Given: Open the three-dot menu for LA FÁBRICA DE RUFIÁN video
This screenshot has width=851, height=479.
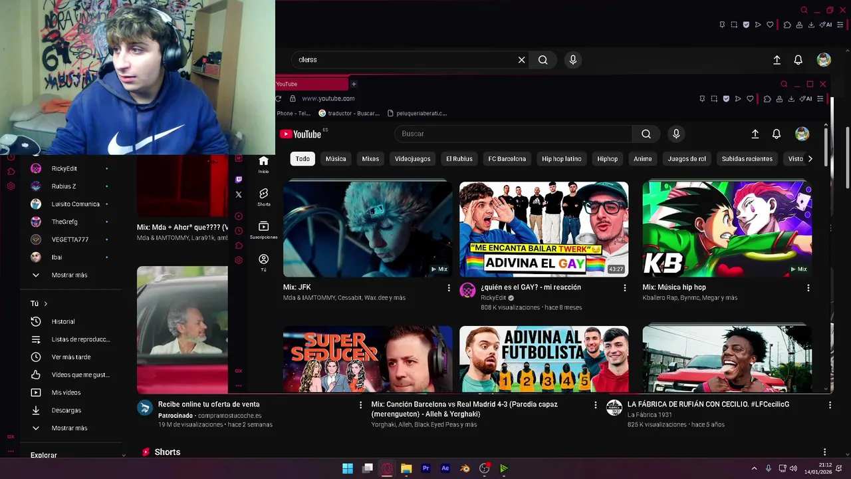Looking at the screenshot, I should pos(830,404).
